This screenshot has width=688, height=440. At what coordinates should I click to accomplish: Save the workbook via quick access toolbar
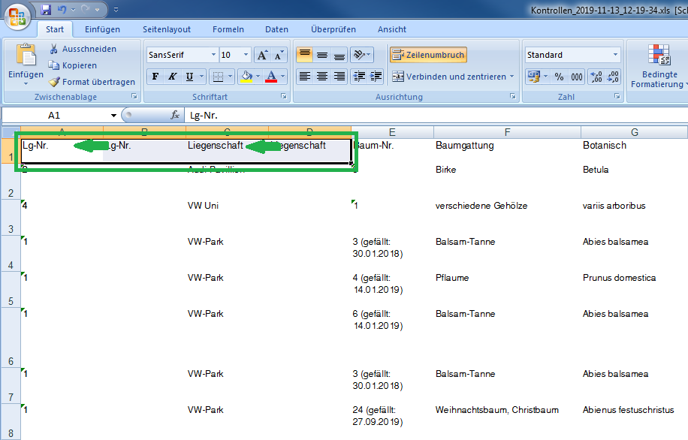coord(46,10)
